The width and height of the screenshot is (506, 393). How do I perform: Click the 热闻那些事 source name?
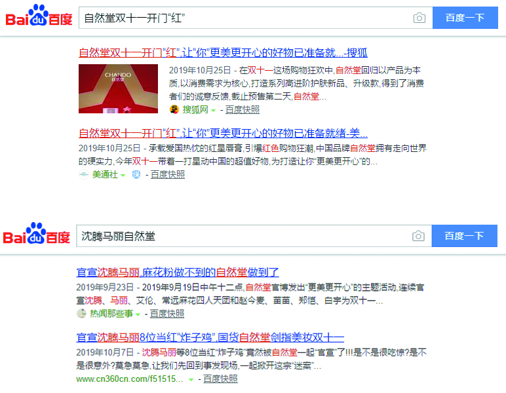pyautogui.click(x=111, y=313)
